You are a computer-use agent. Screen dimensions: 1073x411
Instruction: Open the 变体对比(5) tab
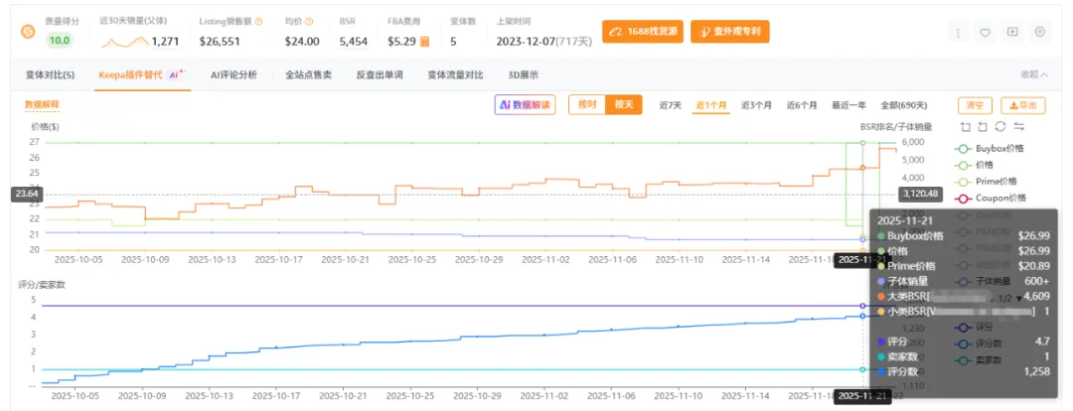tap(50, 74)
